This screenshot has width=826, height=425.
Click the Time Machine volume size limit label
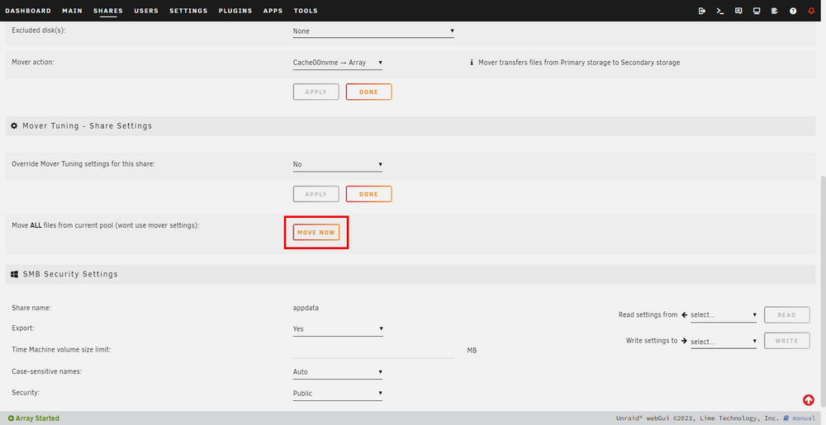61,350
